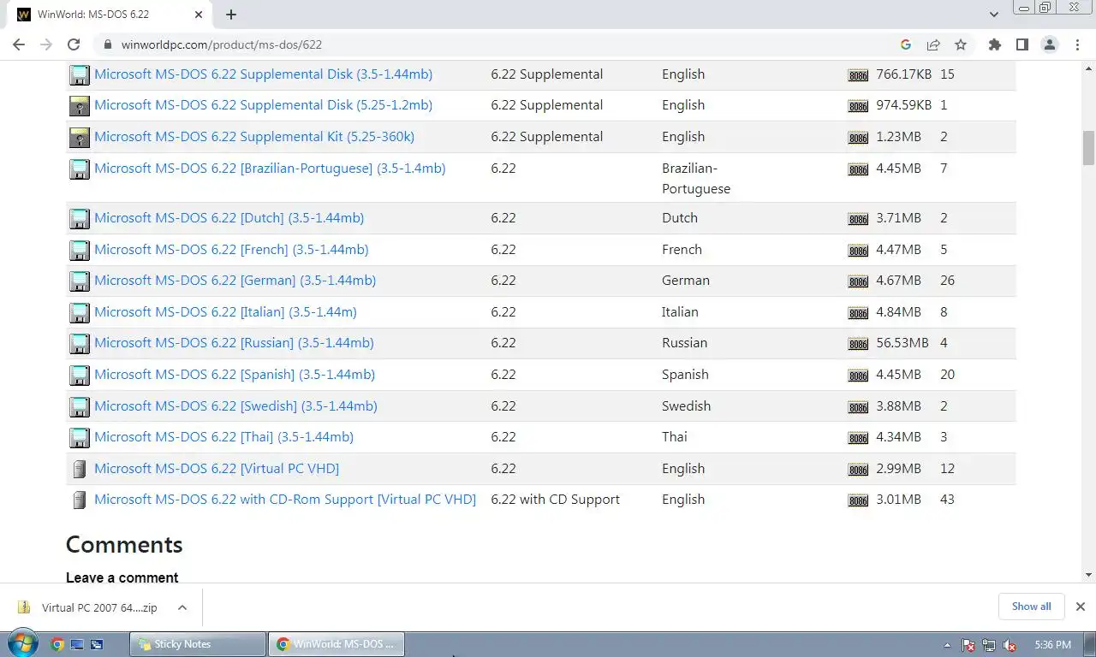Open MS-DOS 6.22 with CD-Rom Support link

click(x=285, y=500)
